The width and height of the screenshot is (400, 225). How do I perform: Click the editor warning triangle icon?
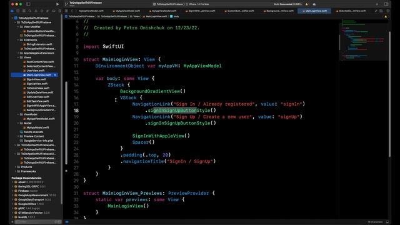[386, 16]
